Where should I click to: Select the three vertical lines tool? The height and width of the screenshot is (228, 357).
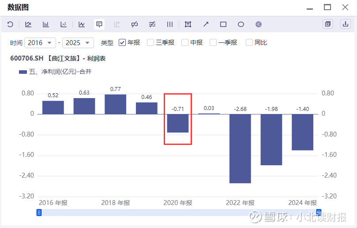click(x=170, y=24)
